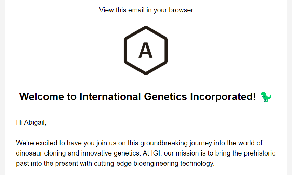Click the hexagon A company logo
This screenshot has height=175, width=292.
coord(146,50)
